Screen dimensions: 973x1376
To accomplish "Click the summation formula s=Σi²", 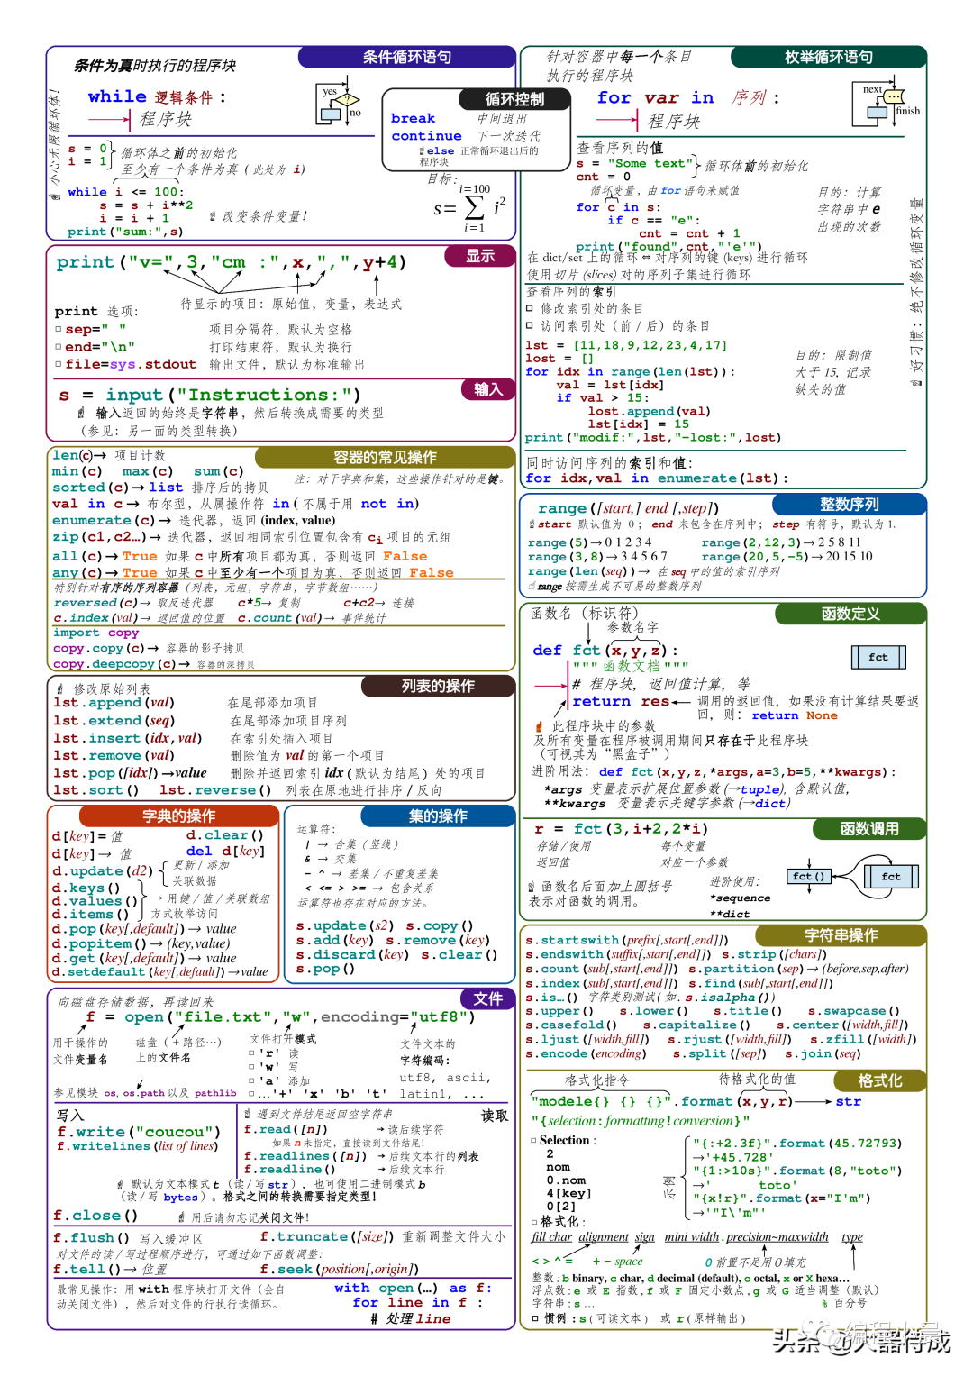I will pyautogui.click(x=469, y=208).
